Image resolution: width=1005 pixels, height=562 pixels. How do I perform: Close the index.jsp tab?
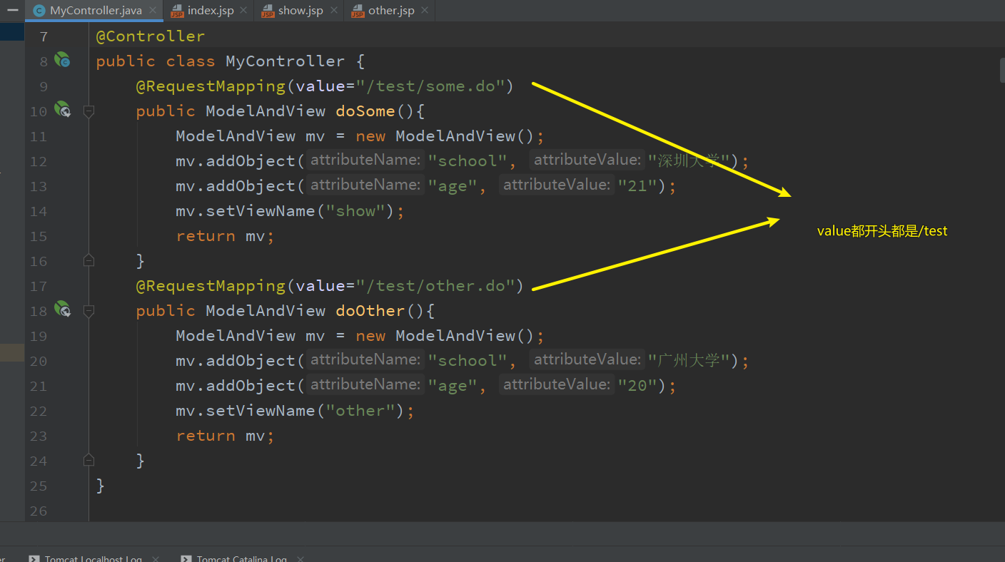(x=243, y=11)
